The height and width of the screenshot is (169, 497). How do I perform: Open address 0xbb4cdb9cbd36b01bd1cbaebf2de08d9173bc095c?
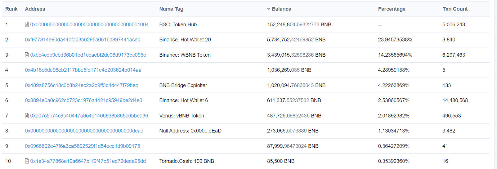pyautogui.click(x=88, y=55)
